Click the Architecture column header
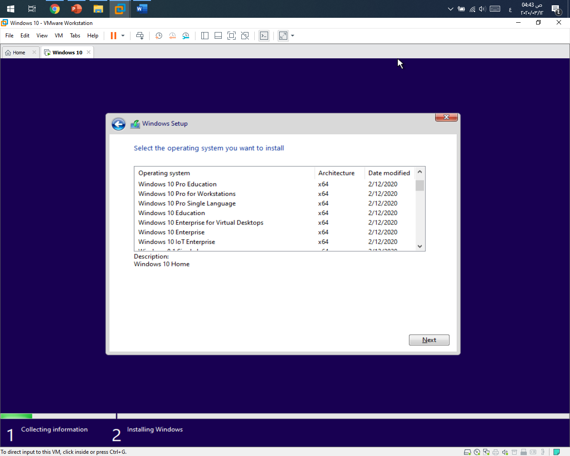Viewport: 570px width, 456px height. pyautogui.click(x=340, y=173)
